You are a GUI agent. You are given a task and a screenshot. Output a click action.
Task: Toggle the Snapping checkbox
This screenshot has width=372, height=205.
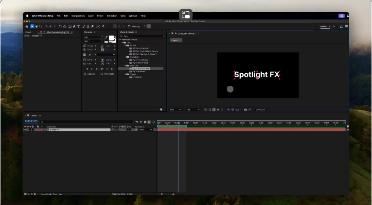coord(129,27)
